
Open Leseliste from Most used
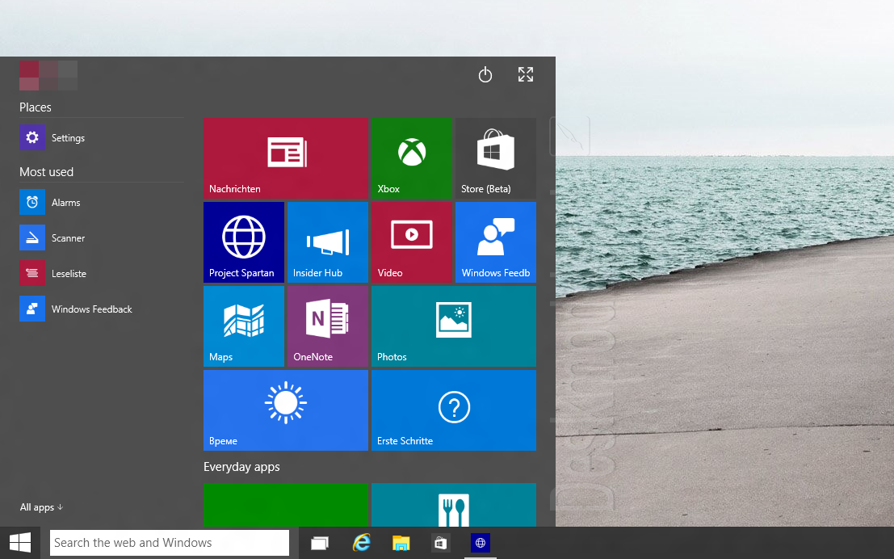(x=102, y=273)
